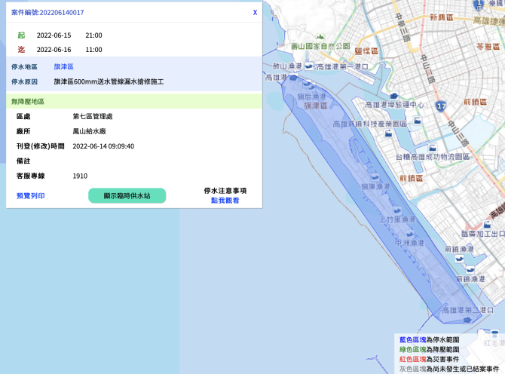Click the 案件編號 202206140017 title

point(47,12)
